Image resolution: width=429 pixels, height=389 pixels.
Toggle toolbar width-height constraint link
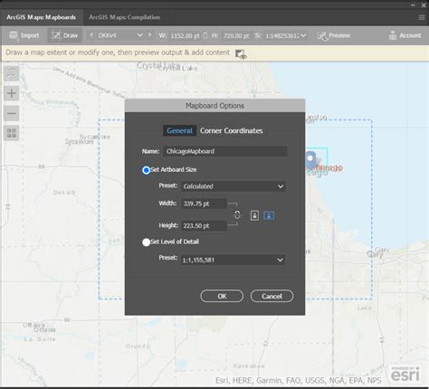[205, 35]
